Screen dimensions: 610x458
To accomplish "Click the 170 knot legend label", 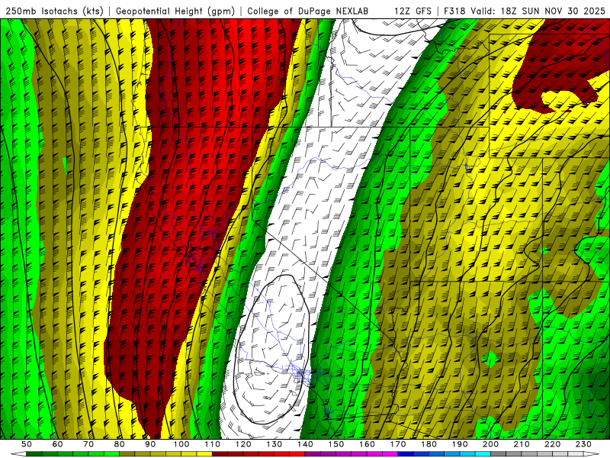I will tap(398, 444).
